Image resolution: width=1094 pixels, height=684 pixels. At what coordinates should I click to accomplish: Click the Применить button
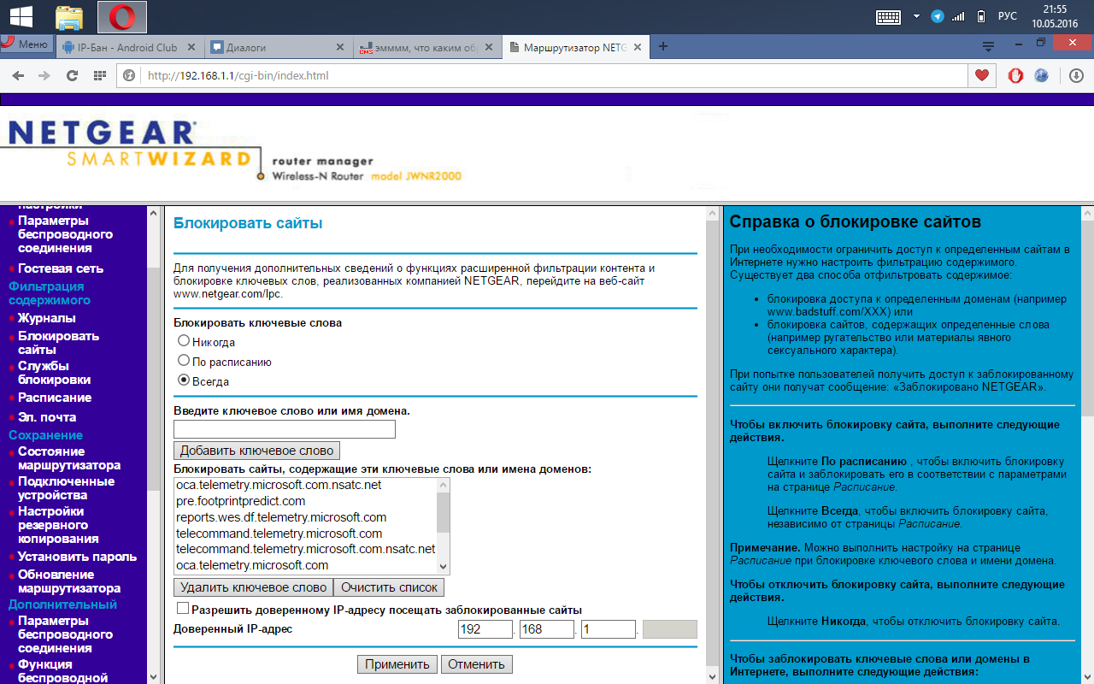tap(397, 664)
